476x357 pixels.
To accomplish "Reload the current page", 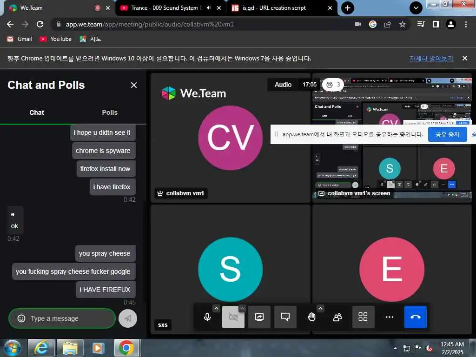I will click(40, 24).
